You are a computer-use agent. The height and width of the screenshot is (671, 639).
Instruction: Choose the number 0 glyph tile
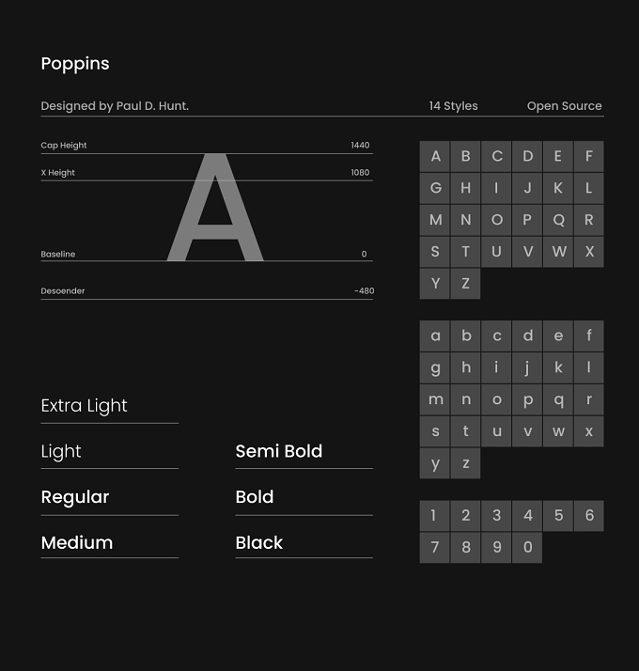tap(527, 547)
